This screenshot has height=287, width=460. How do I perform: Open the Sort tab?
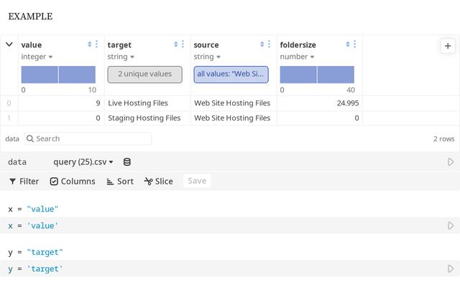click(x=120, y=182)
